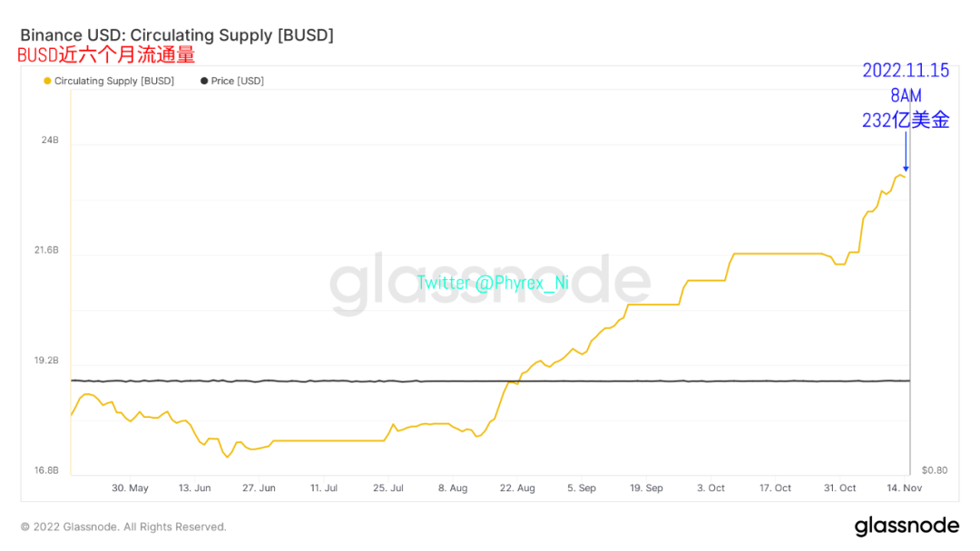
Task: Click the 2022.11.15 date annotation
Action: click(x=906, y=71)
